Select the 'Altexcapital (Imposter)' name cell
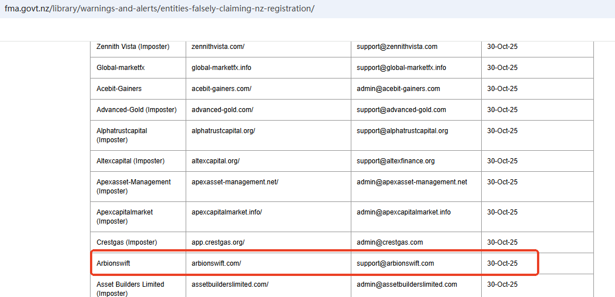Screen dimensions: 615x297 (138, 161)
